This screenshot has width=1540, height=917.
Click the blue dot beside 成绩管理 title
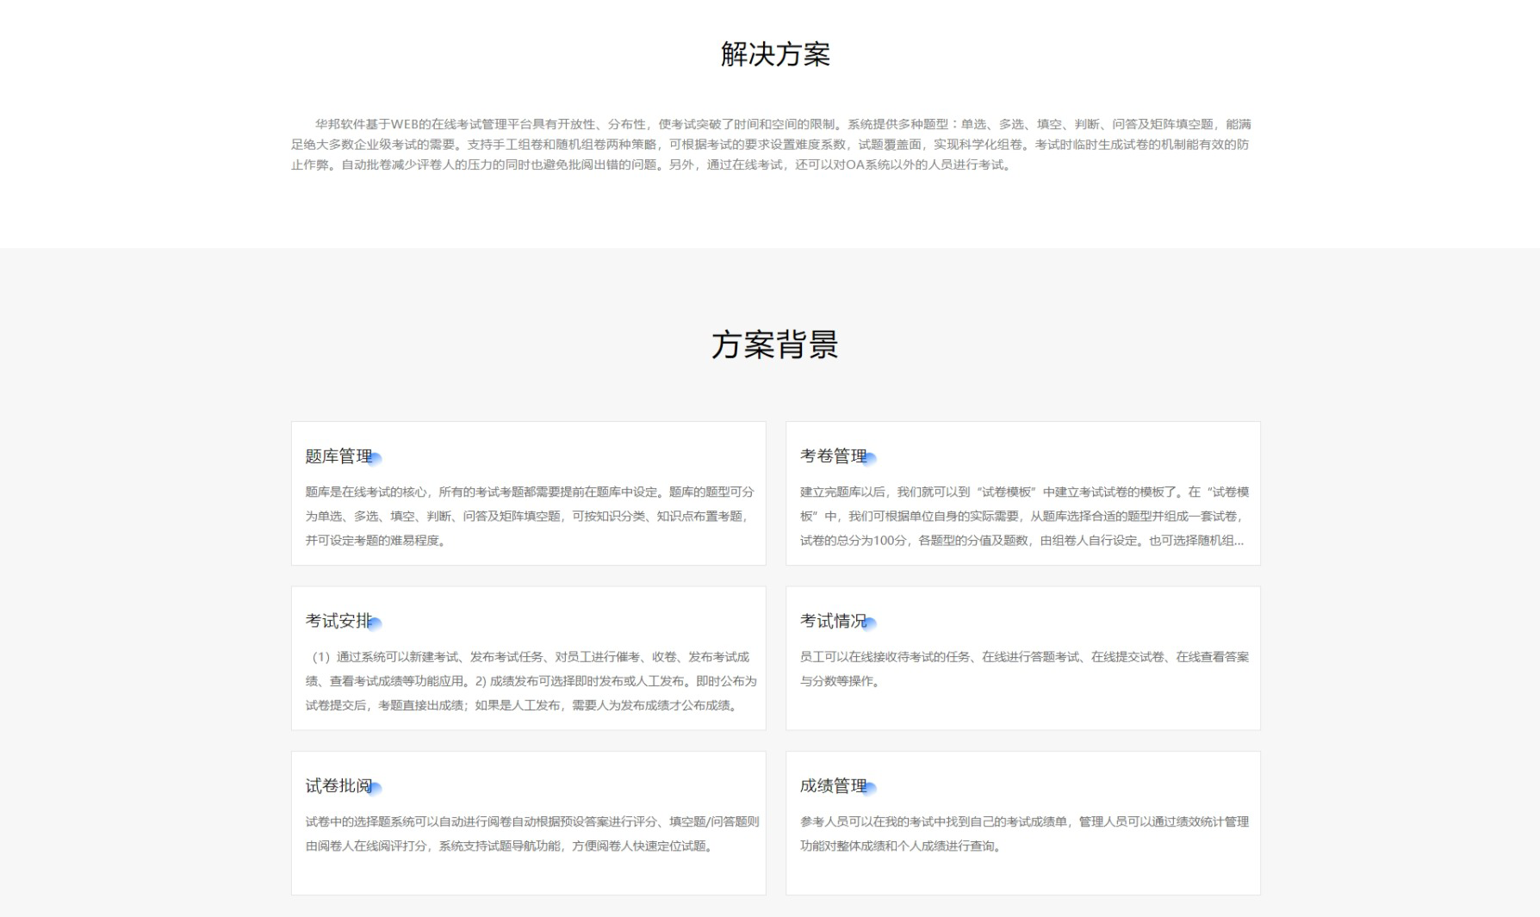[869, 788]
